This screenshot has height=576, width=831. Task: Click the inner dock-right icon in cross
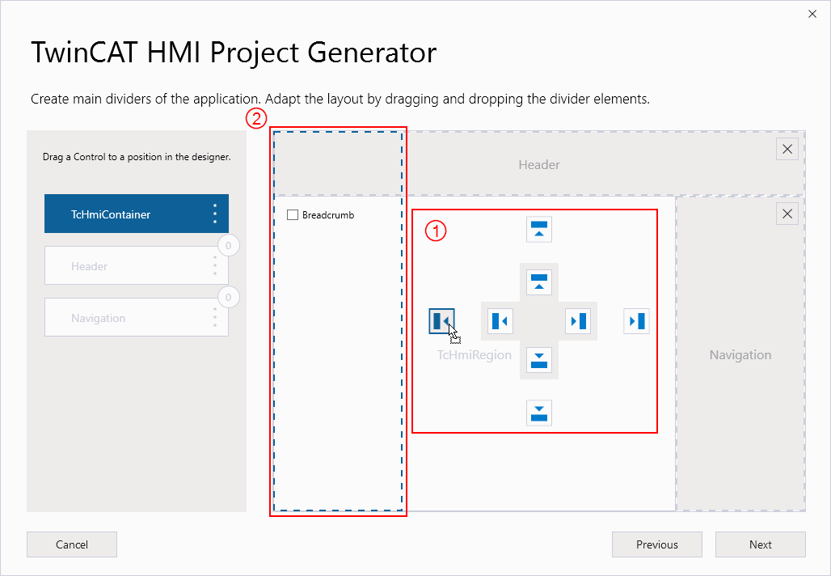pos(578,321)
